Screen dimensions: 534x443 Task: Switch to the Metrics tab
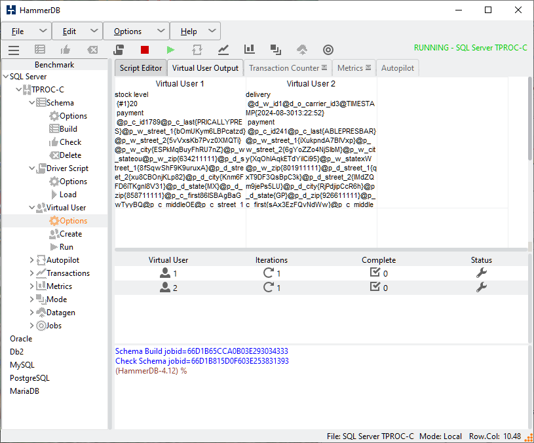[x=354, y=68]
